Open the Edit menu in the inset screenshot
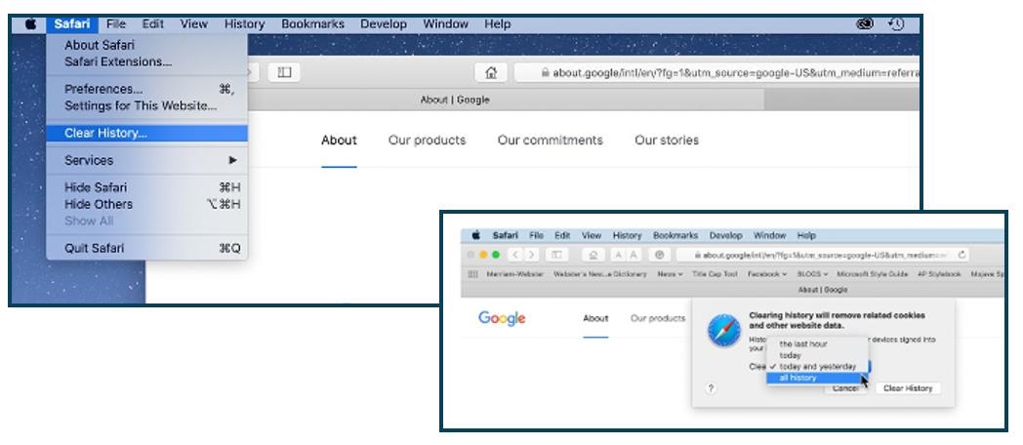The image size is (1023, 445). coord(562,235)
